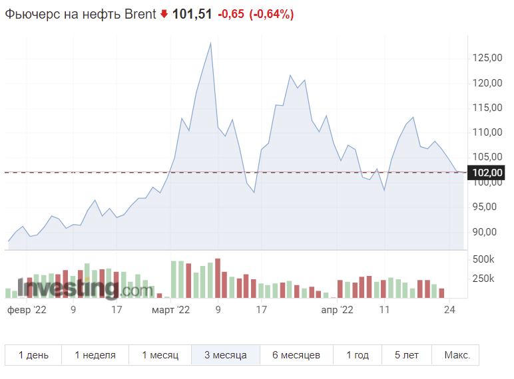
Task: Switch chart to "5 лет" range
Action: [407, 355]
